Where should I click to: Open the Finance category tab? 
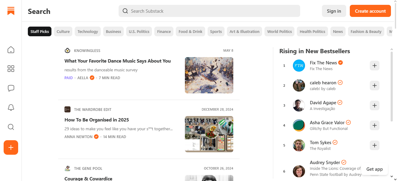(x=164, y=31)
